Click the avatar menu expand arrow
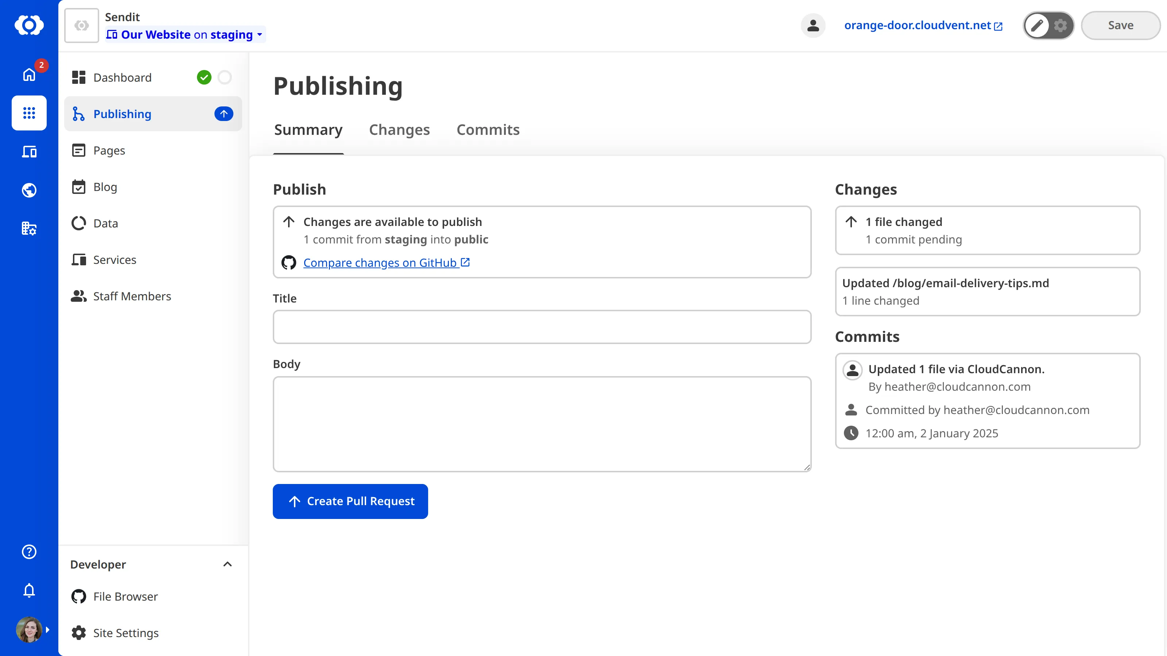The width and height of the screenshot is (1167, 656). (x=47, y=629)
